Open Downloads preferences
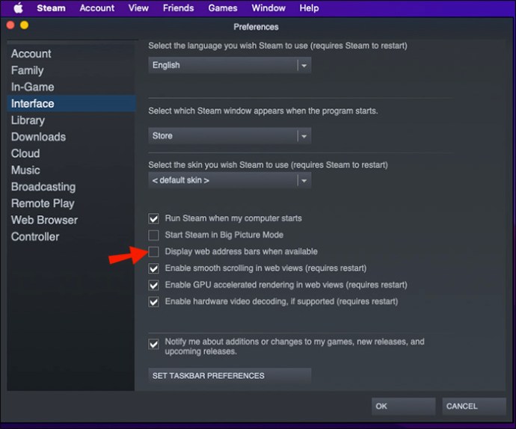 71,137
